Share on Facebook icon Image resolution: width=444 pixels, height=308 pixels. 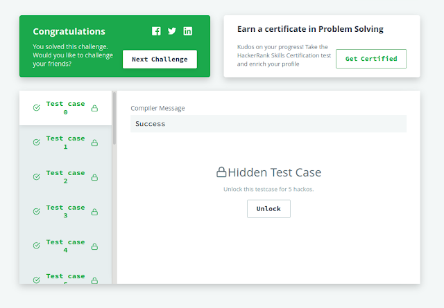pyautogui.click(x=156, y=31)
